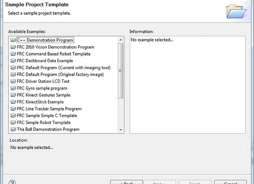Click folder icon next to FRC KinectStick Example
254x184 pixels.
(x=13, y=102)
